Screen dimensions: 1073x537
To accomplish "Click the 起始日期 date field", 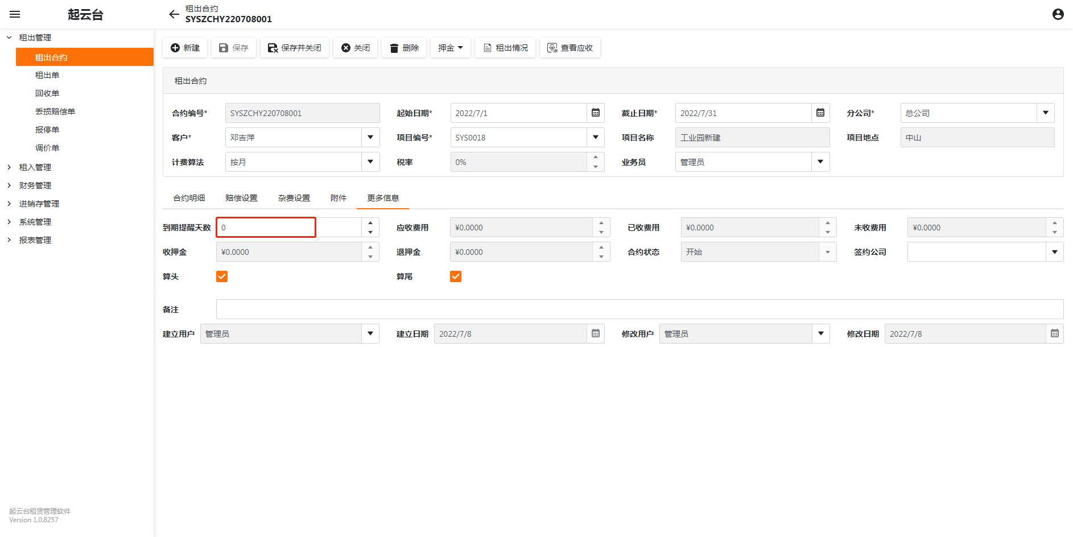I will point(518,113).
